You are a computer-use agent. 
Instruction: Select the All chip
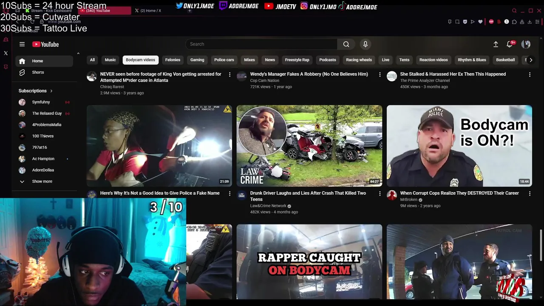[92, 60]
